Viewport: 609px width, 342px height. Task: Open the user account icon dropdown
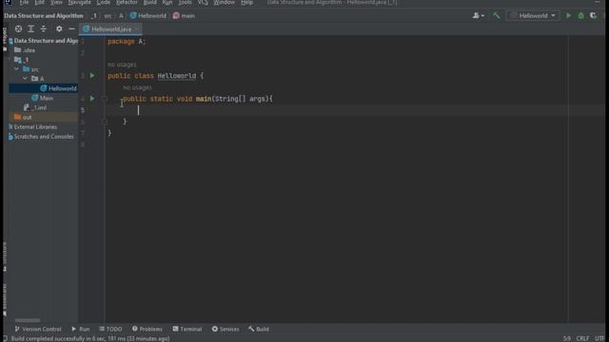point(478,16)
